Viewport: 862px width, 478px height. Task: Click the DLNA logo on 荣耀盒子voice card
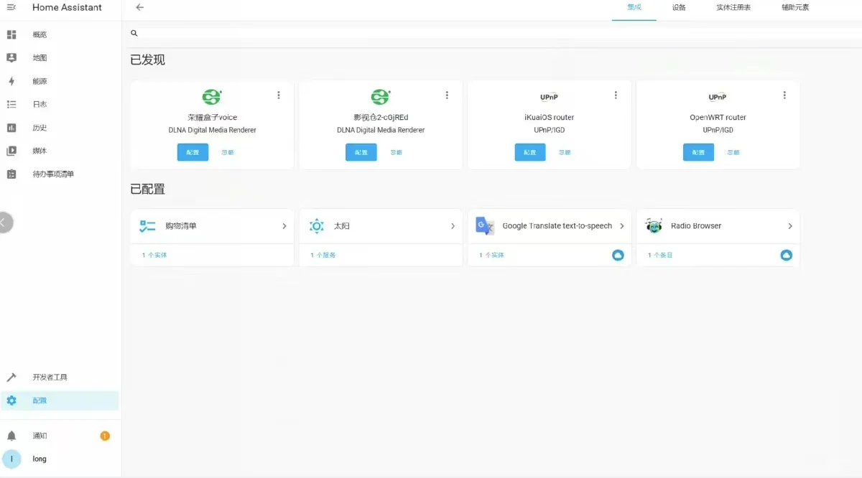point(211,96)
